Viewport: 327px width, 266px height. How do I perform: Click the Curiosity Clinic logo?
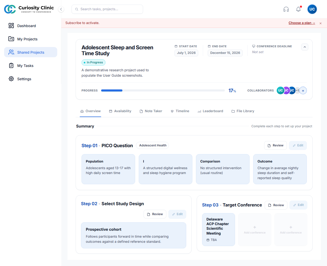click(29, 9)
